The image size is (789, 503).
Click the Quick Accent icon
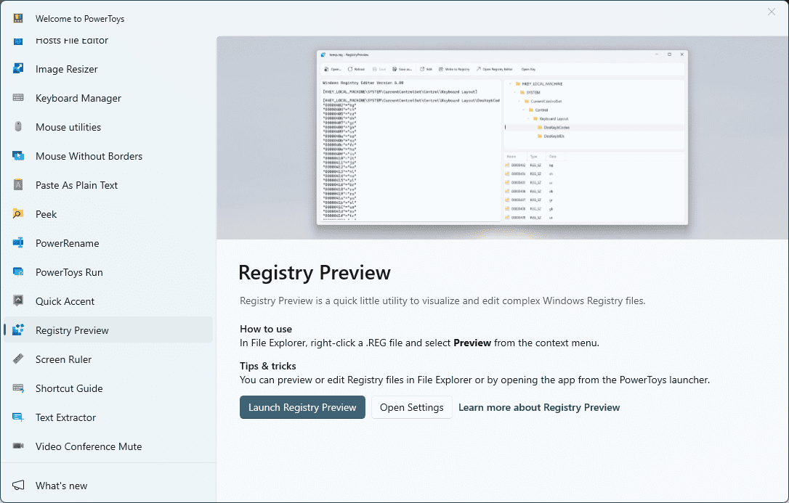point(18,300)
